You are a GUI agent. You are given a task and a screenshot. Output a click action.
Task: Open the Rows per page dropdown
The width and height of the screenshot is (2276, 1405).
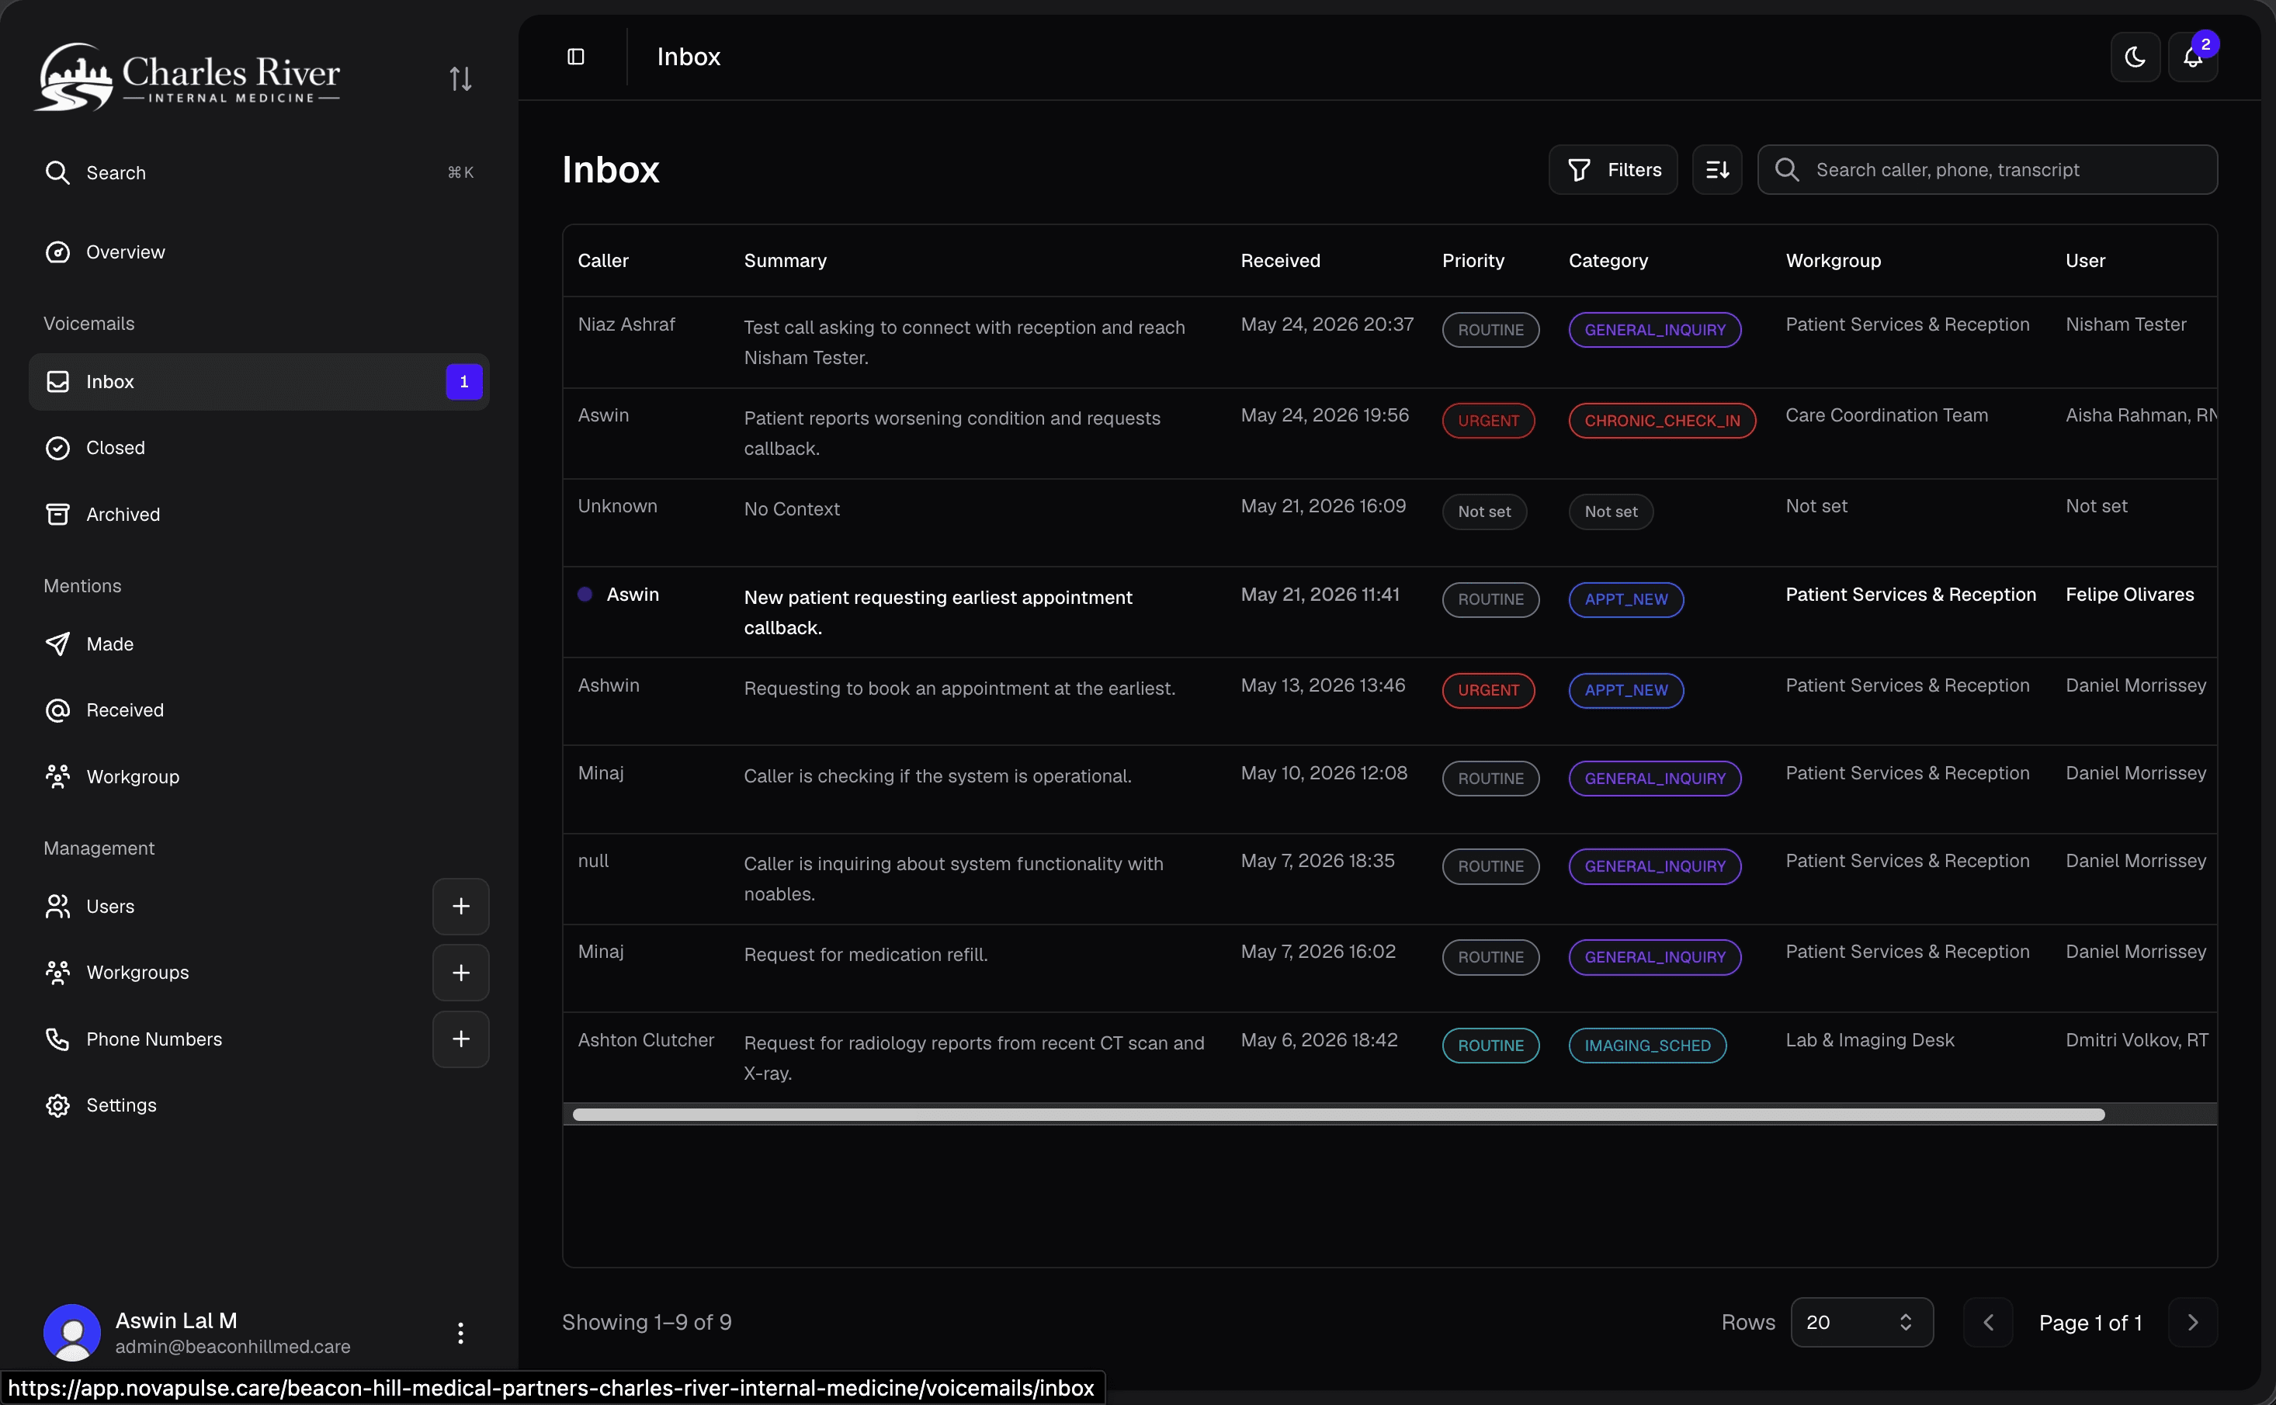[1861, 1321]
